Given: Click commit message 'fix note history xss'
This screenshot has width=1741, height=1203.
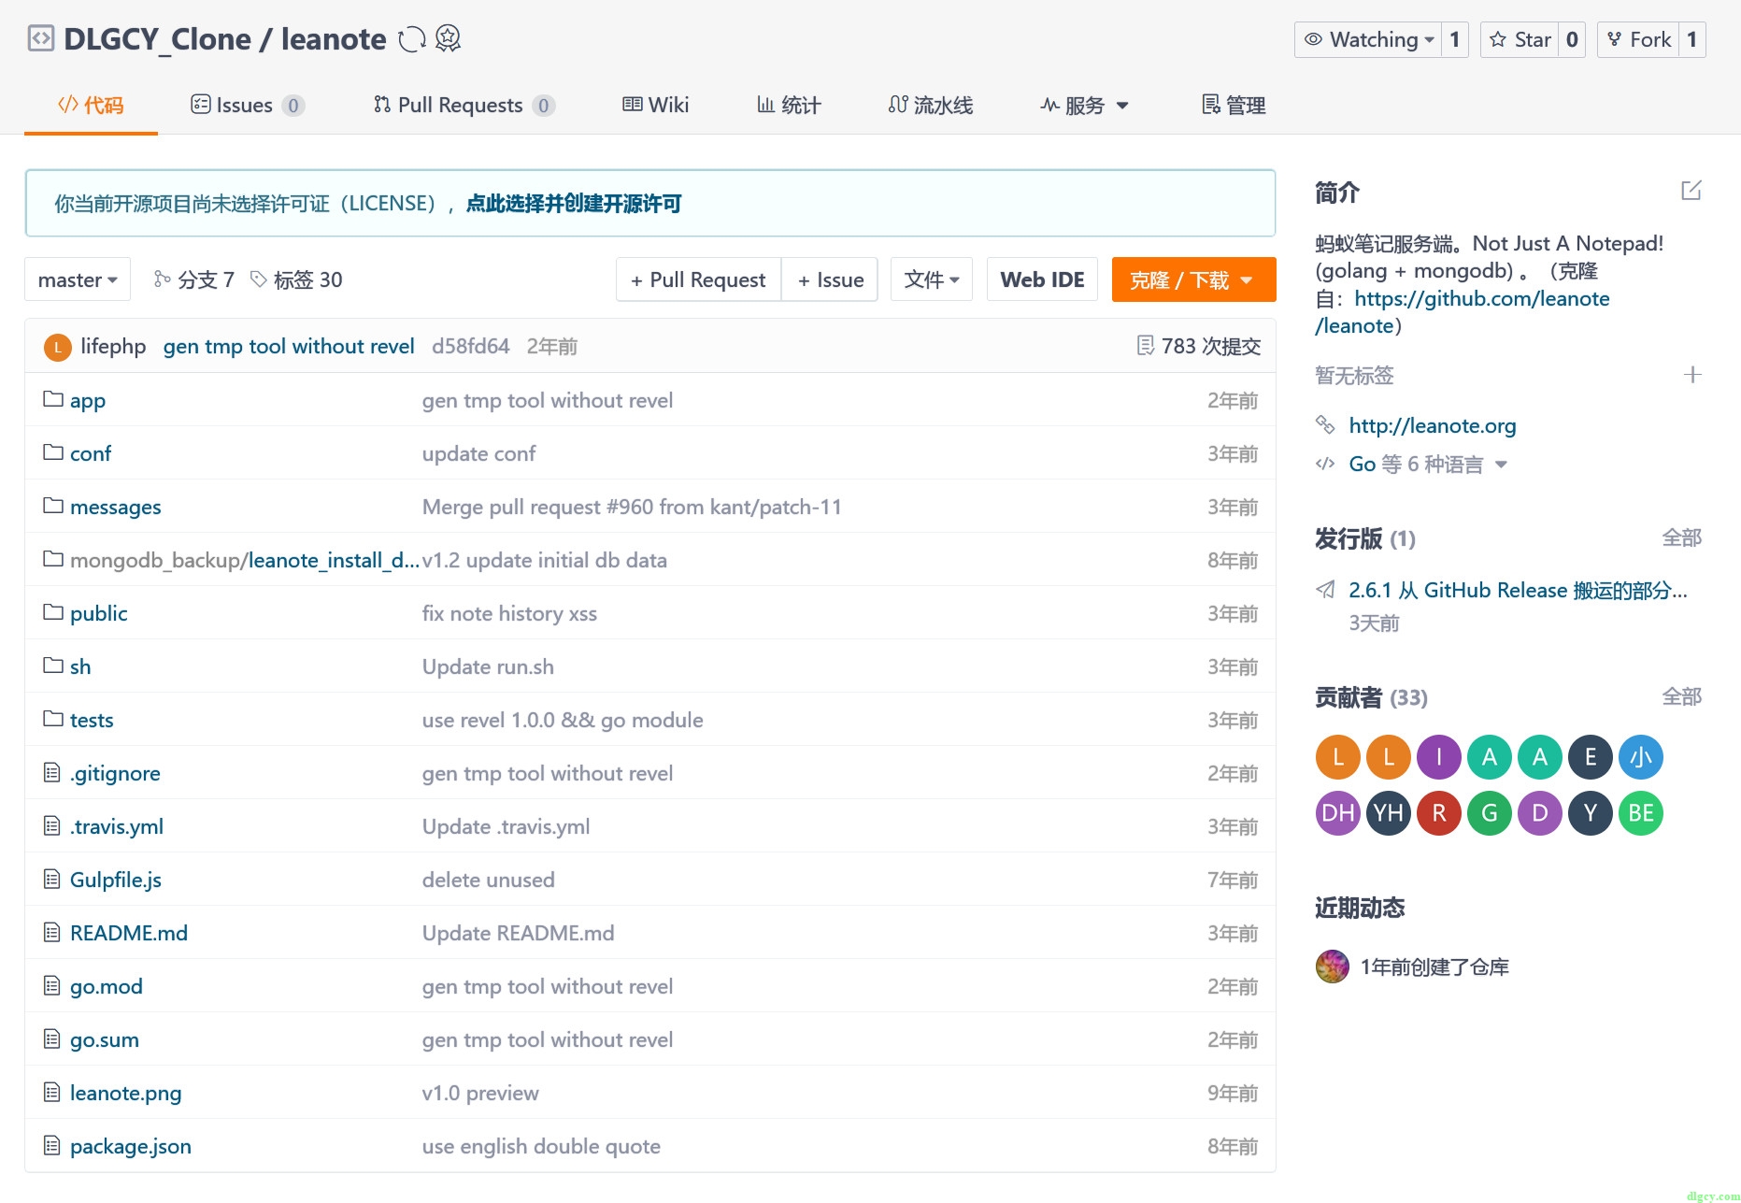Looking at the screenshot, I should coord(509,613).
